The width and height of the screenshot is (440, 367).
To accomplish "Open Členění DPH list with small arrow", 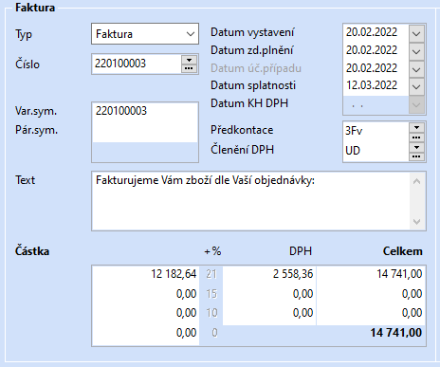I will tap(416, 147).
